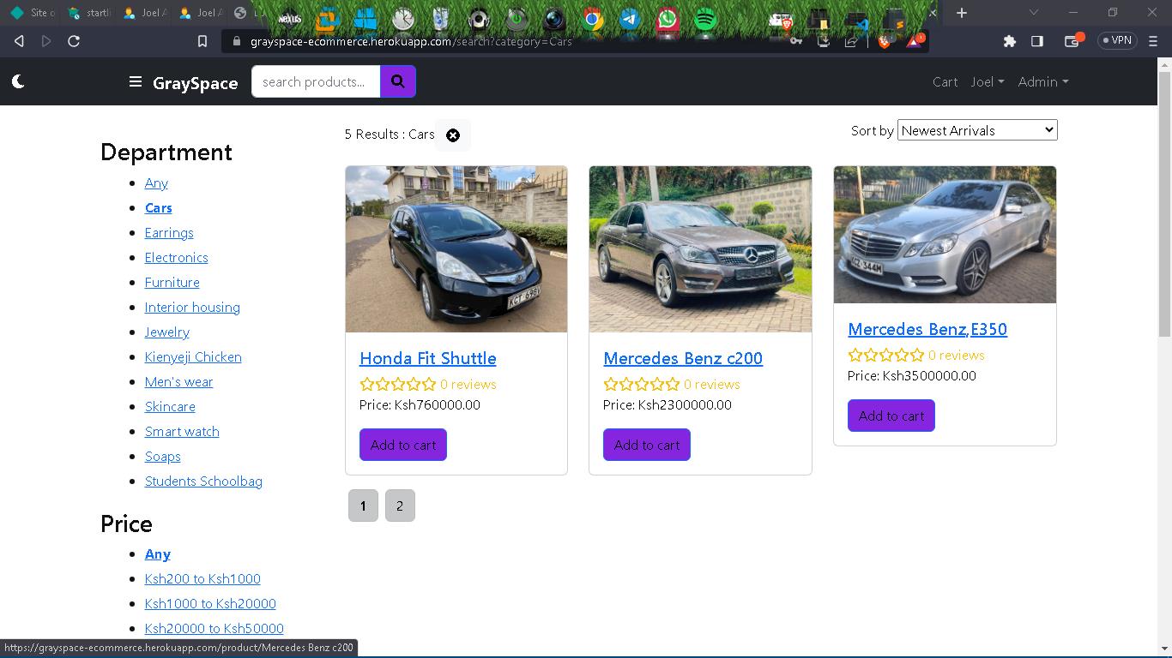1172x658 pixels.
Task: Go to results page 2
Action: [400, 505]
